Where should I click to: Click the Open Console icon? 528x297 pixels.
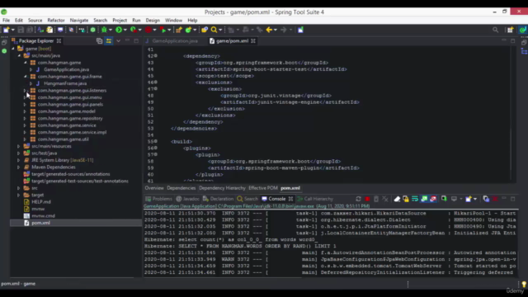469,199
